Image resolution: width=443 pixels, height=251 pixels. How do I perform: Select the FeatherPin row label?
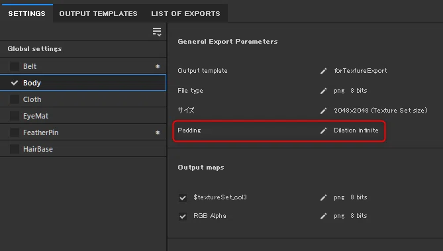(40, 132)
